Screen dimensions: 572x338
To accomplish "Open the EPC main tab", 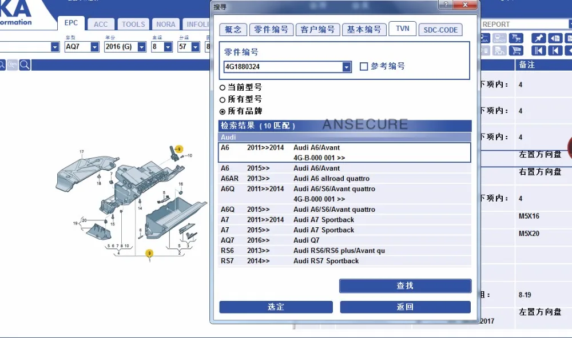I will click(71, 23).
